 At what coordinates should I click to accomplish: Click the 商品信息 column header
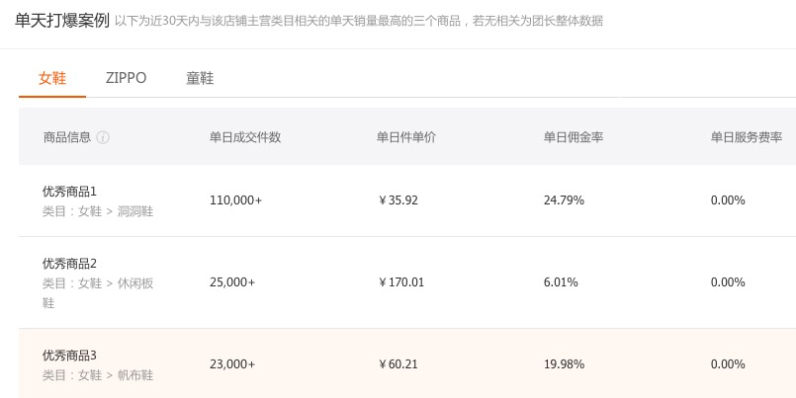pos(67,137)
